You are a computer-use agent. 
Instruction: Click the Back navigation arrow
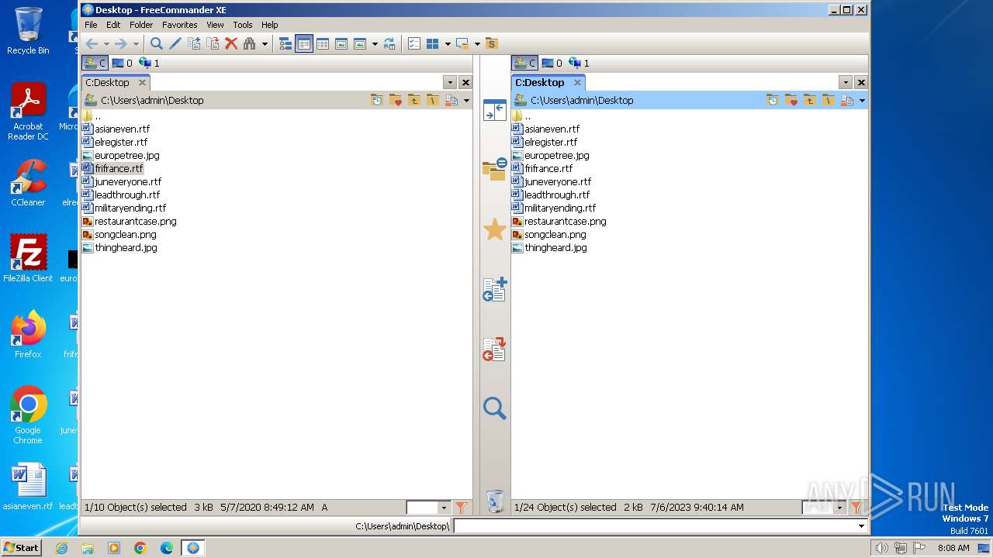tap(92, 44)
